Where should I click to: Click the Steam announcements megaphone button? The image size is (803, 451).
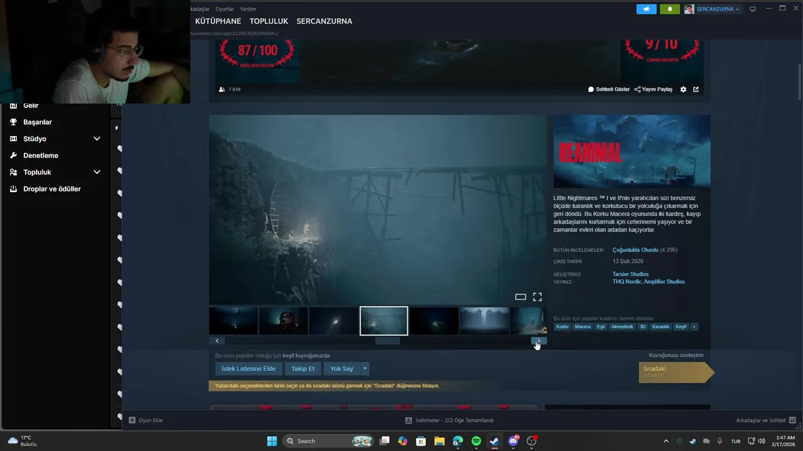[646, 9]
